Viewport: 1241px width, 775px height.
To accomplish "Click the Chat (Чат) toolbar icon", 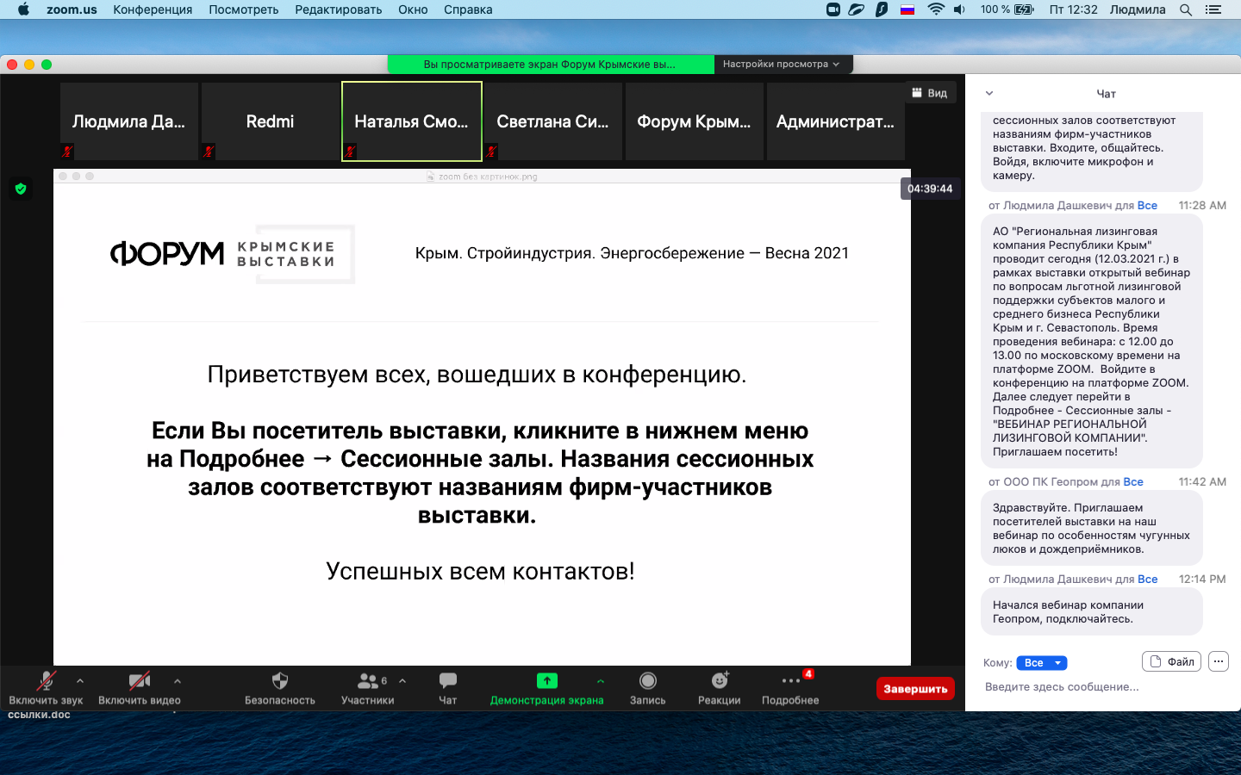I will (448, 682).
